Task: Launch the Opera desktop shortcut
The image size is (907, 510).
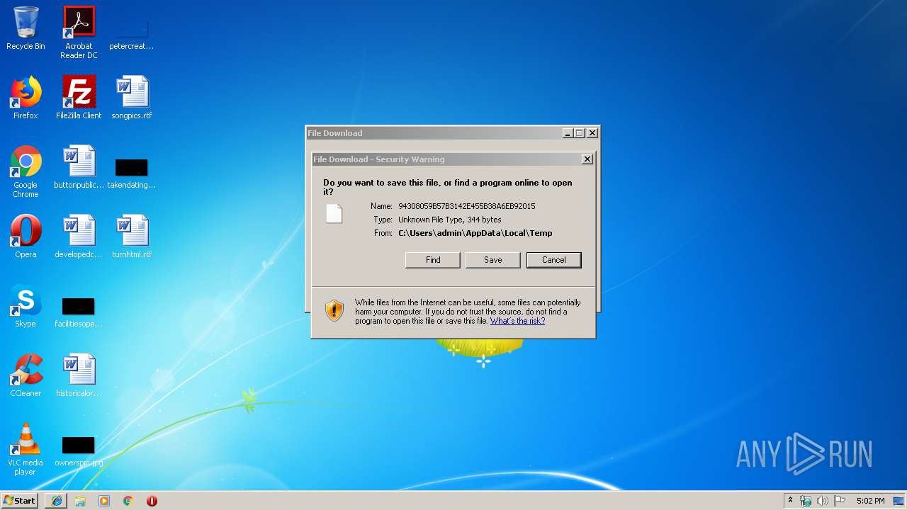Action: point(26,237)
